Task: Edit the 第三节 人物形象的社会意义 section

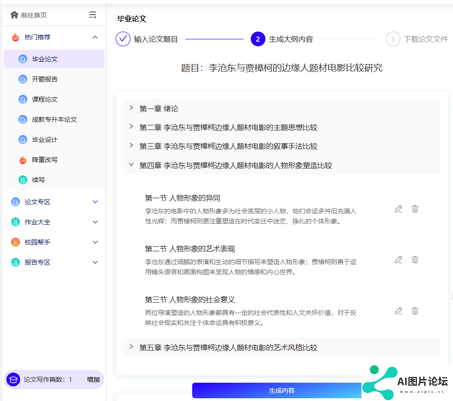Action: point(399,311)
